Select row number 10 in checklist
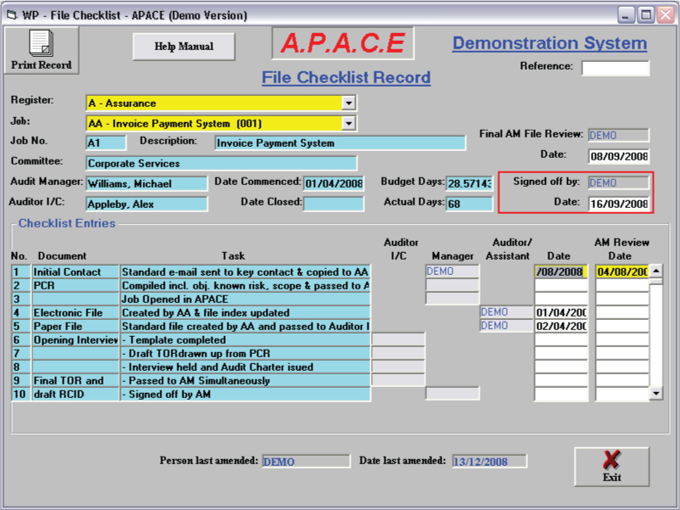680x510 pixels. (x=20, y=395)
